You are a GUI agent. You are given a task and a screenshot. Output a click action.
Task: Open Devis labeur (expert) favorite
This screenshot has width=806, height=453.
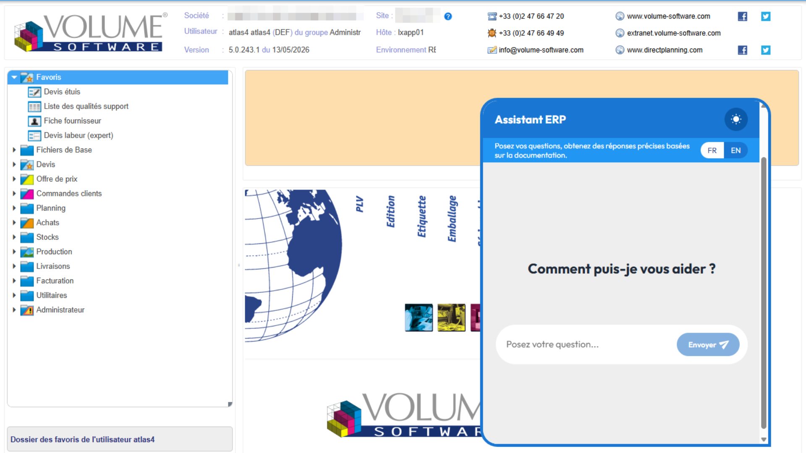pyautogui.click(x=79, y=135)
